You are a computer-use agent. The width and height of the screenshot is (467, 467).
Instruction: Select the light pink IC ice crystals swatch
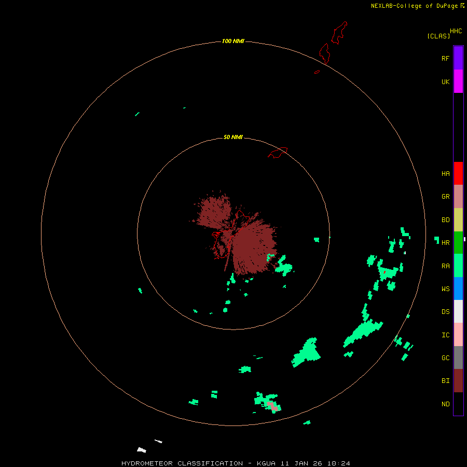tap(458, 335)
